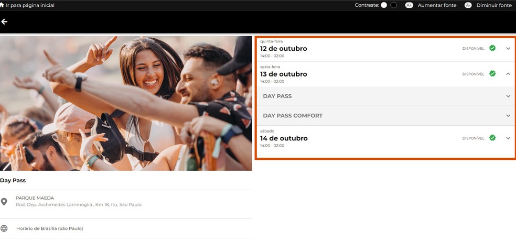The image size is (516, 241).
Task: Click the A- decrease font icon
Action: pos(468,5)
